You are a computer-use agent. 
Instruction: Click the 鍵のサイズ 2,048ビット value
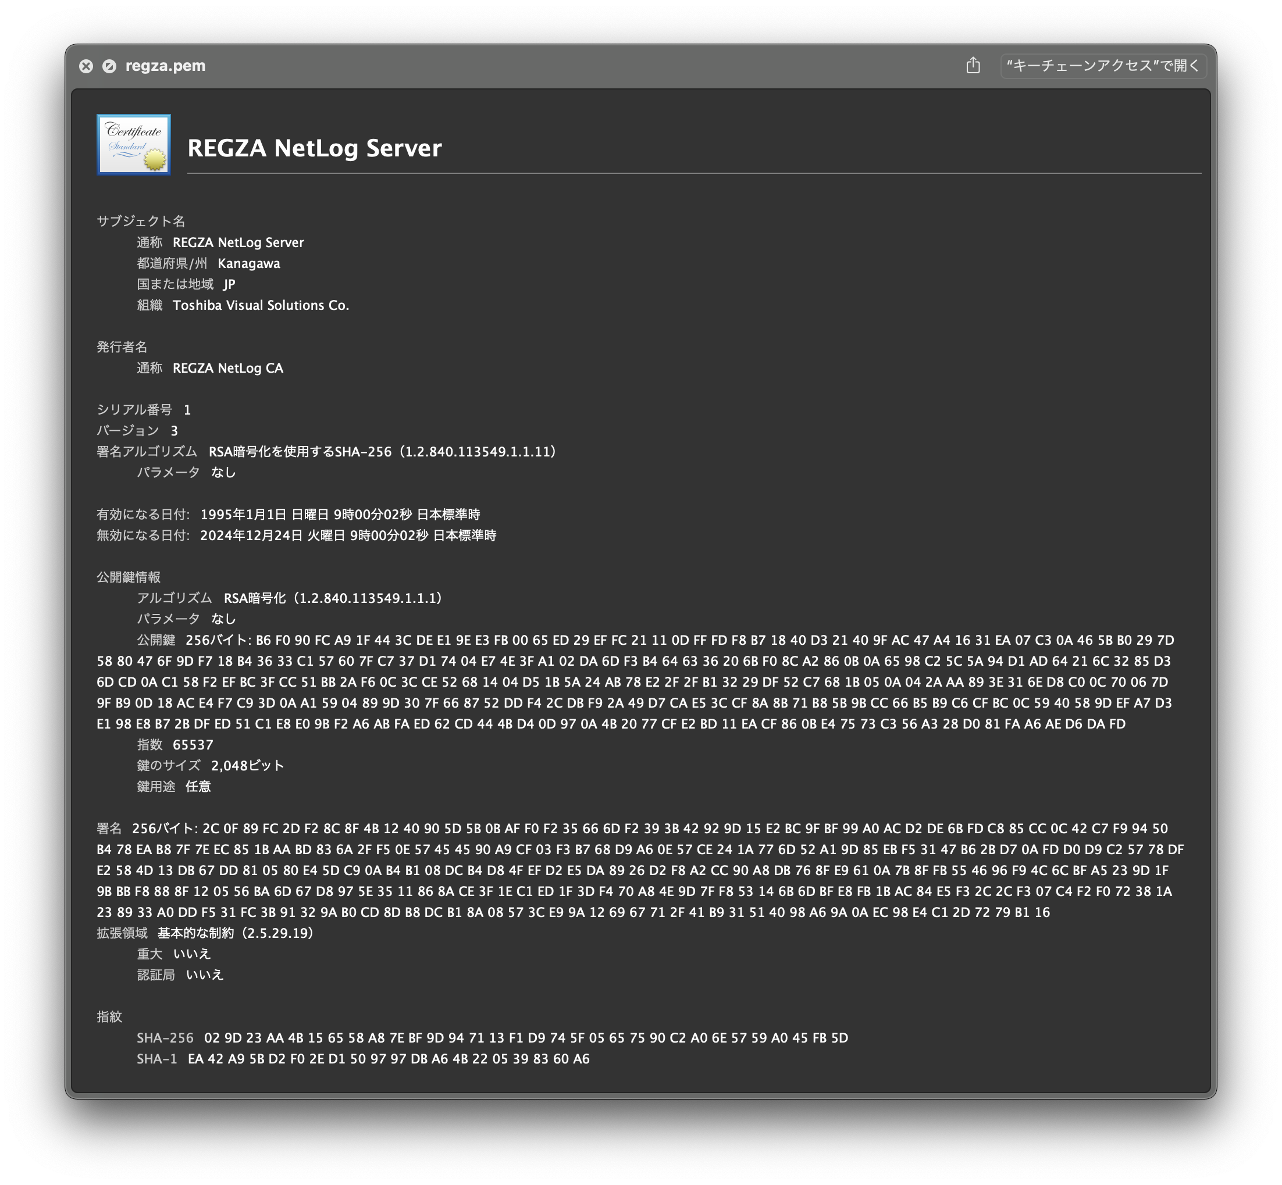[x=248, y=766]
